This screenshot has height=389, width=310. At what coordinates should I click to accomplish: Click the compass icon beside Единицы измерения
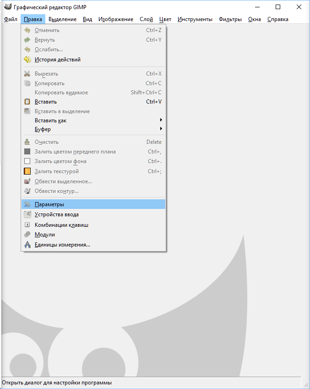pos(27,245)
